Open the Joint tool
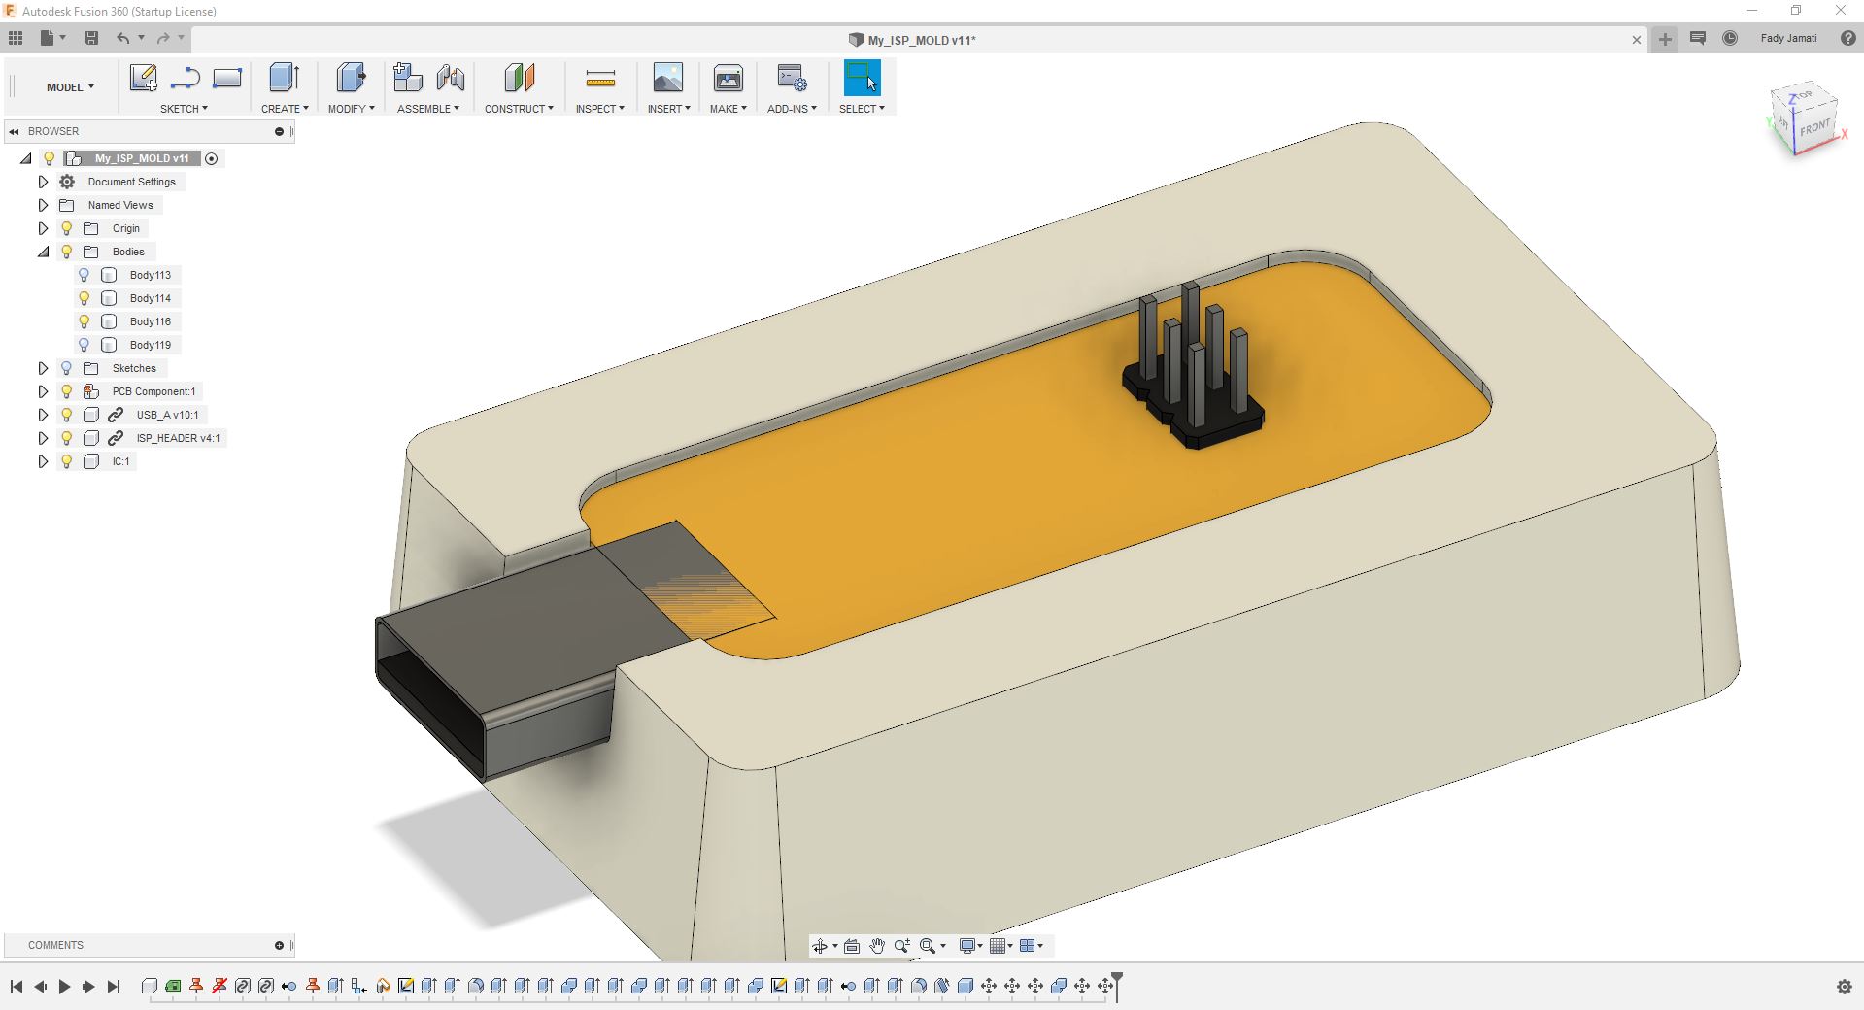The width and height of the screenshot is (1864, 1010). click(x=451, y=78)
